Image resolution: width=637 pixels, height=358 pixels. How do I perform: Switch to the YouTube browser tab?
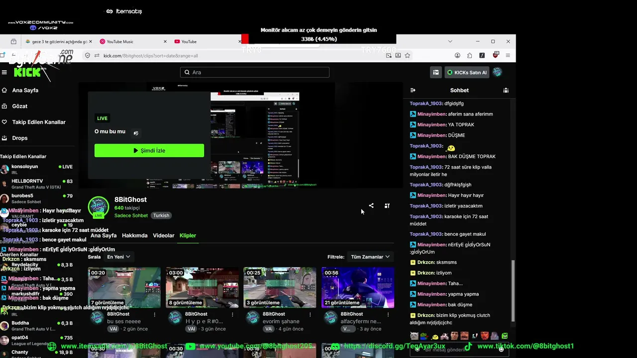coord(207,42)
